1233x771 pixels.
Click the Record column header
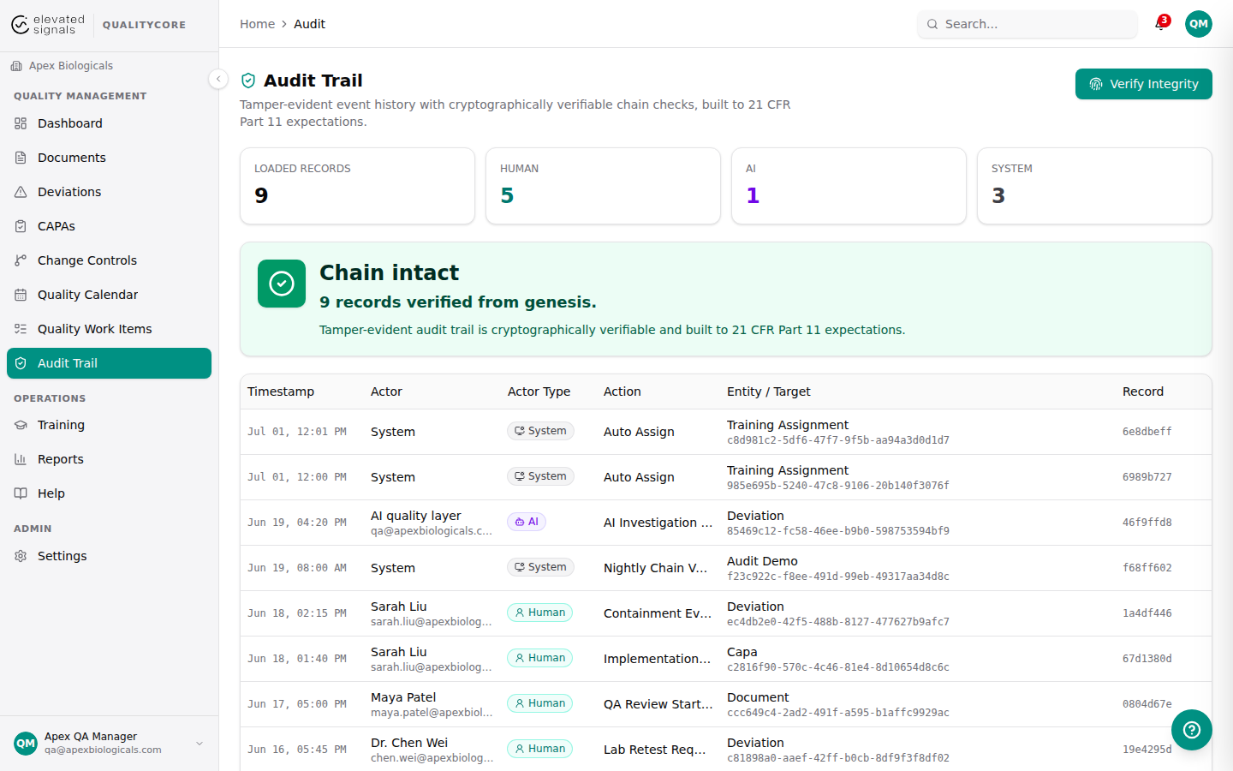tap(1143, 391)
